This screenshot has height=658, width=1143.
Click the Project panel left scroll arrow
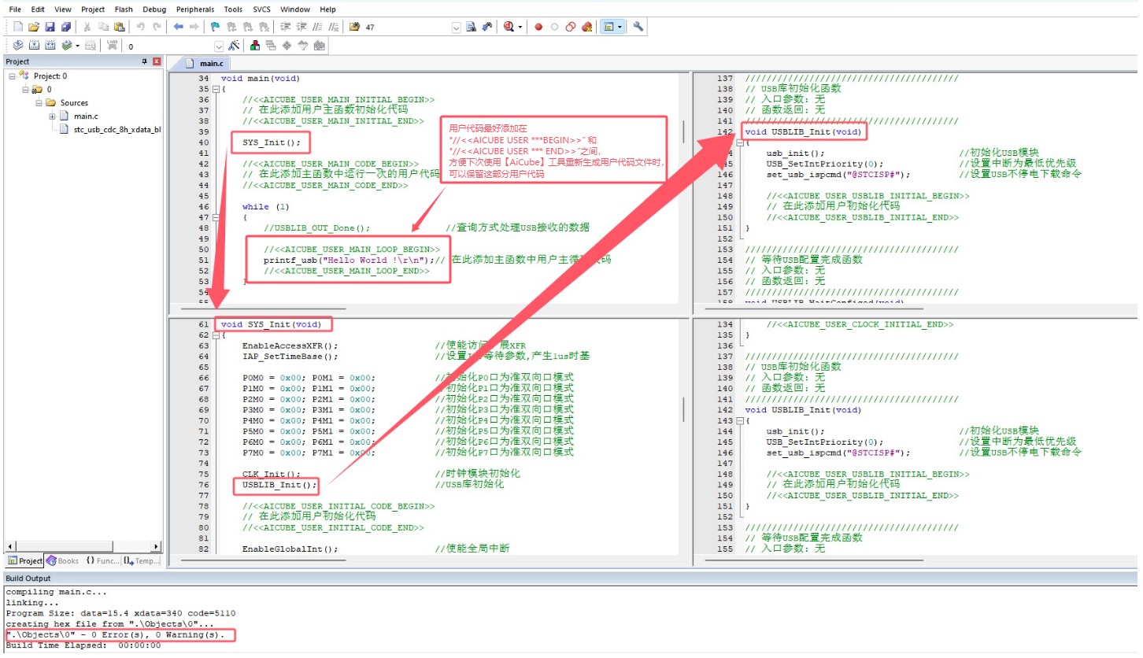click(10, 546)
